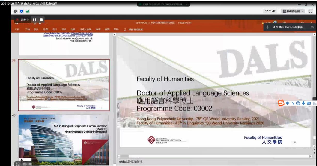The width and height of the screenshot is (317, 166).
Task: Switch to the 插入 ribbon tab
Action: (36, 29)
